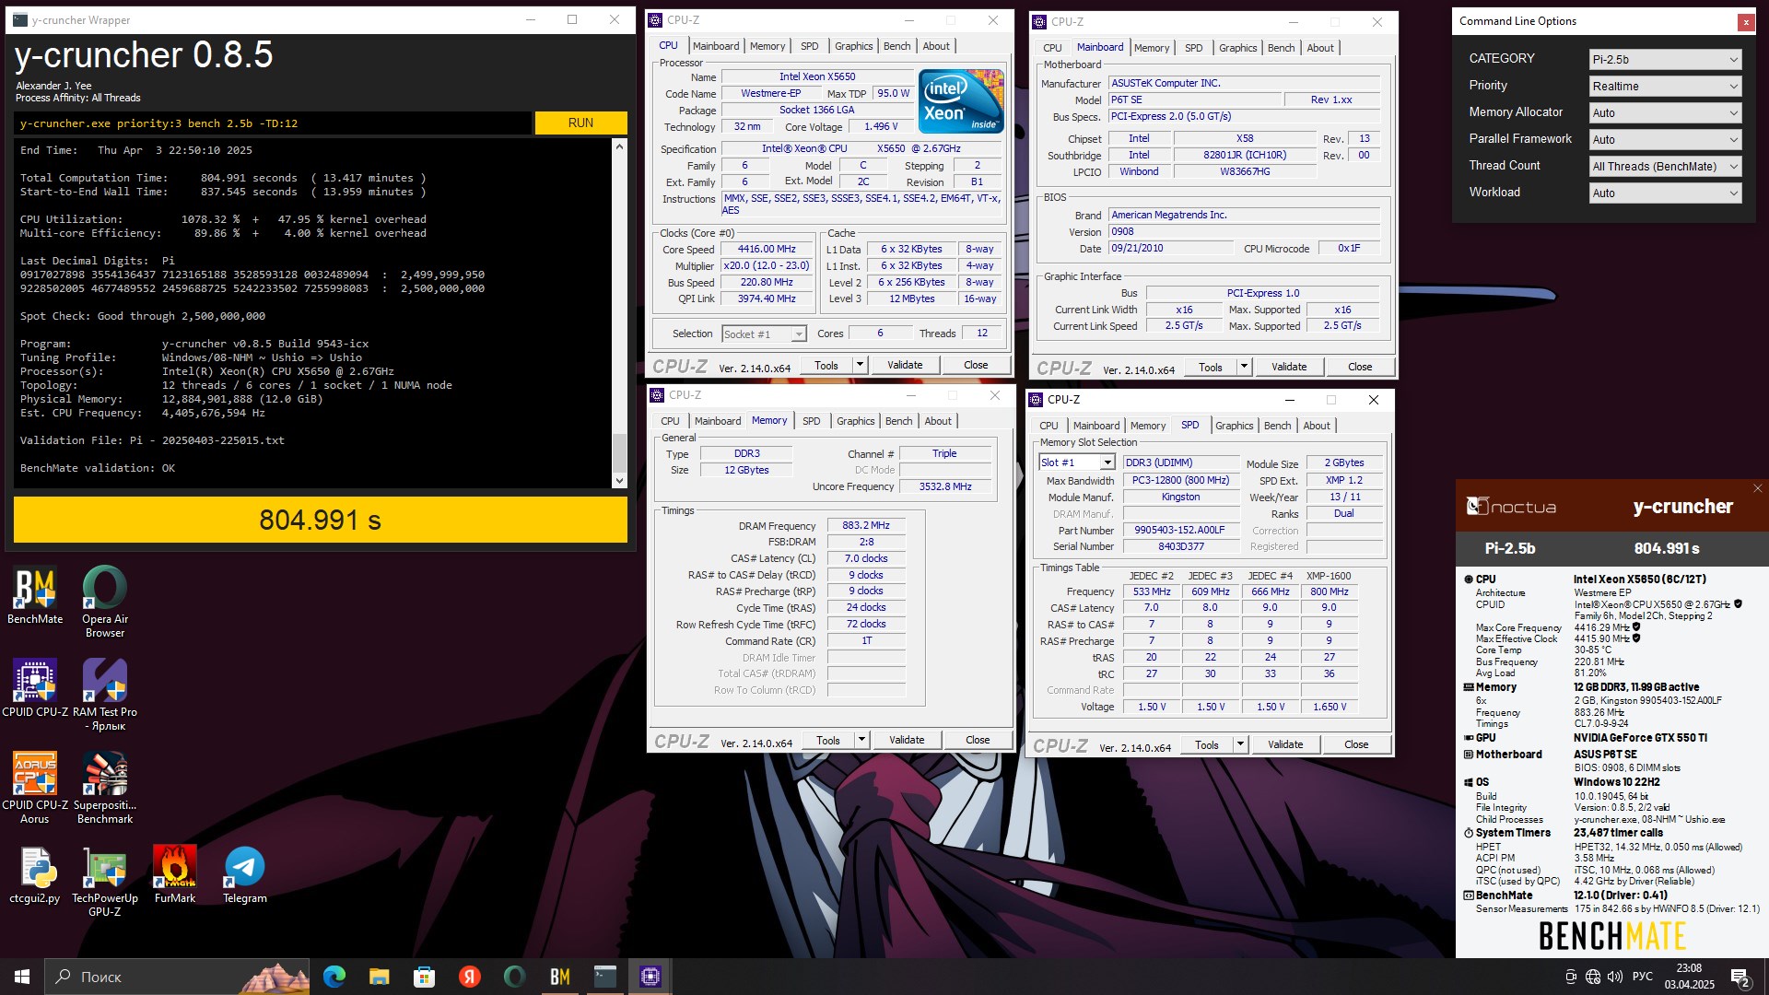Click Close in CPU-Z Memory window

point(978,740)
